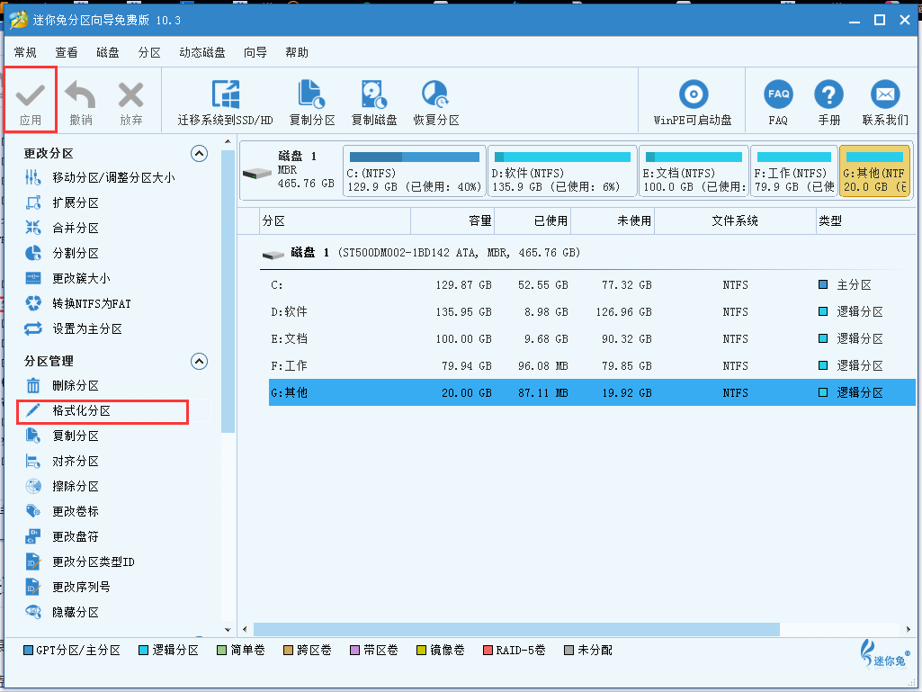Open the 磁盘 menu
The image size is (922, 692).
[108, 52]
